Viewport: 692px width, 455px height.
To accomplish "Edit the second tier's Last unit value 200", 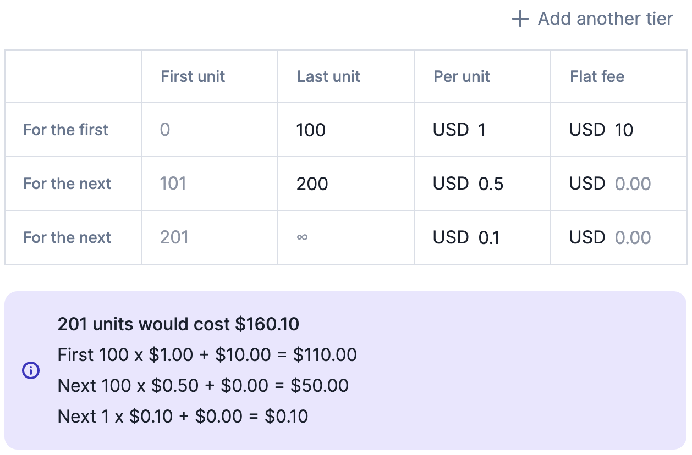I will point(346,184).
